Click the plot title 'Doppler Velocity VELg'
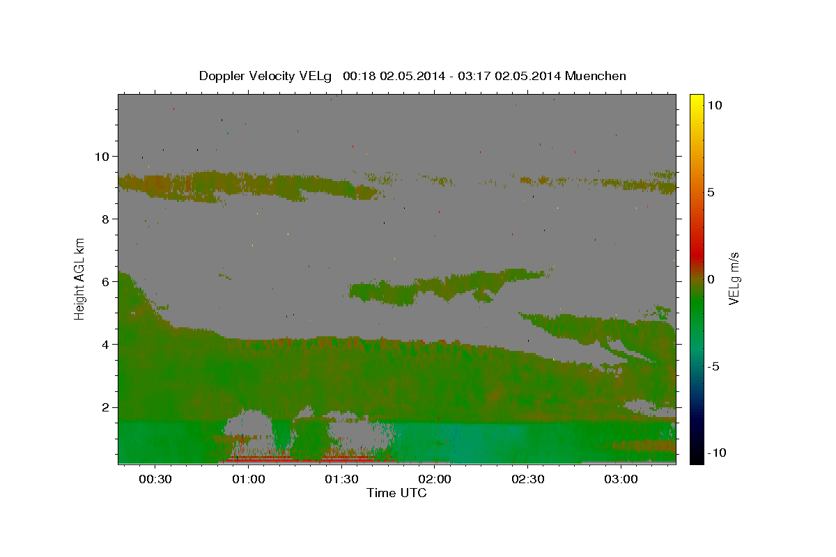Screen dimensions: 836x557 click(265, 76)
